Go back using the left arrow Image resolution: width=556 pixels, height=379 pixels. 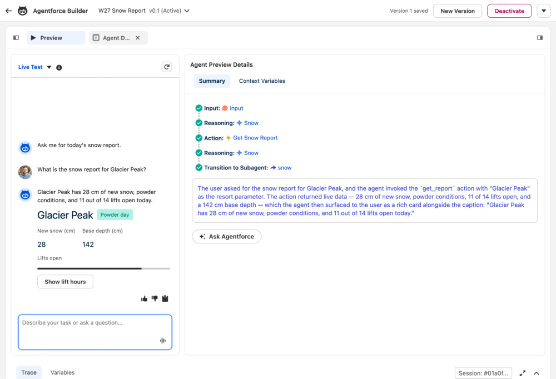pos(8,11)
